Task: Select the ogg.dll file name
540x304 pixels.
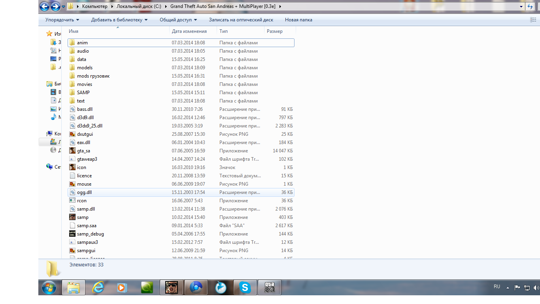Action: pyautogui.click(x=85, y=192)
